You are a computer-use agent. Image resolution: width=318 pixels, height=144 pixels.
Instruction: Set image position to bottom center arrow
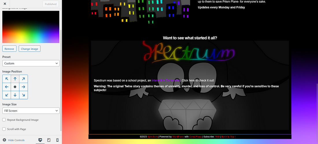coord(15,95)
